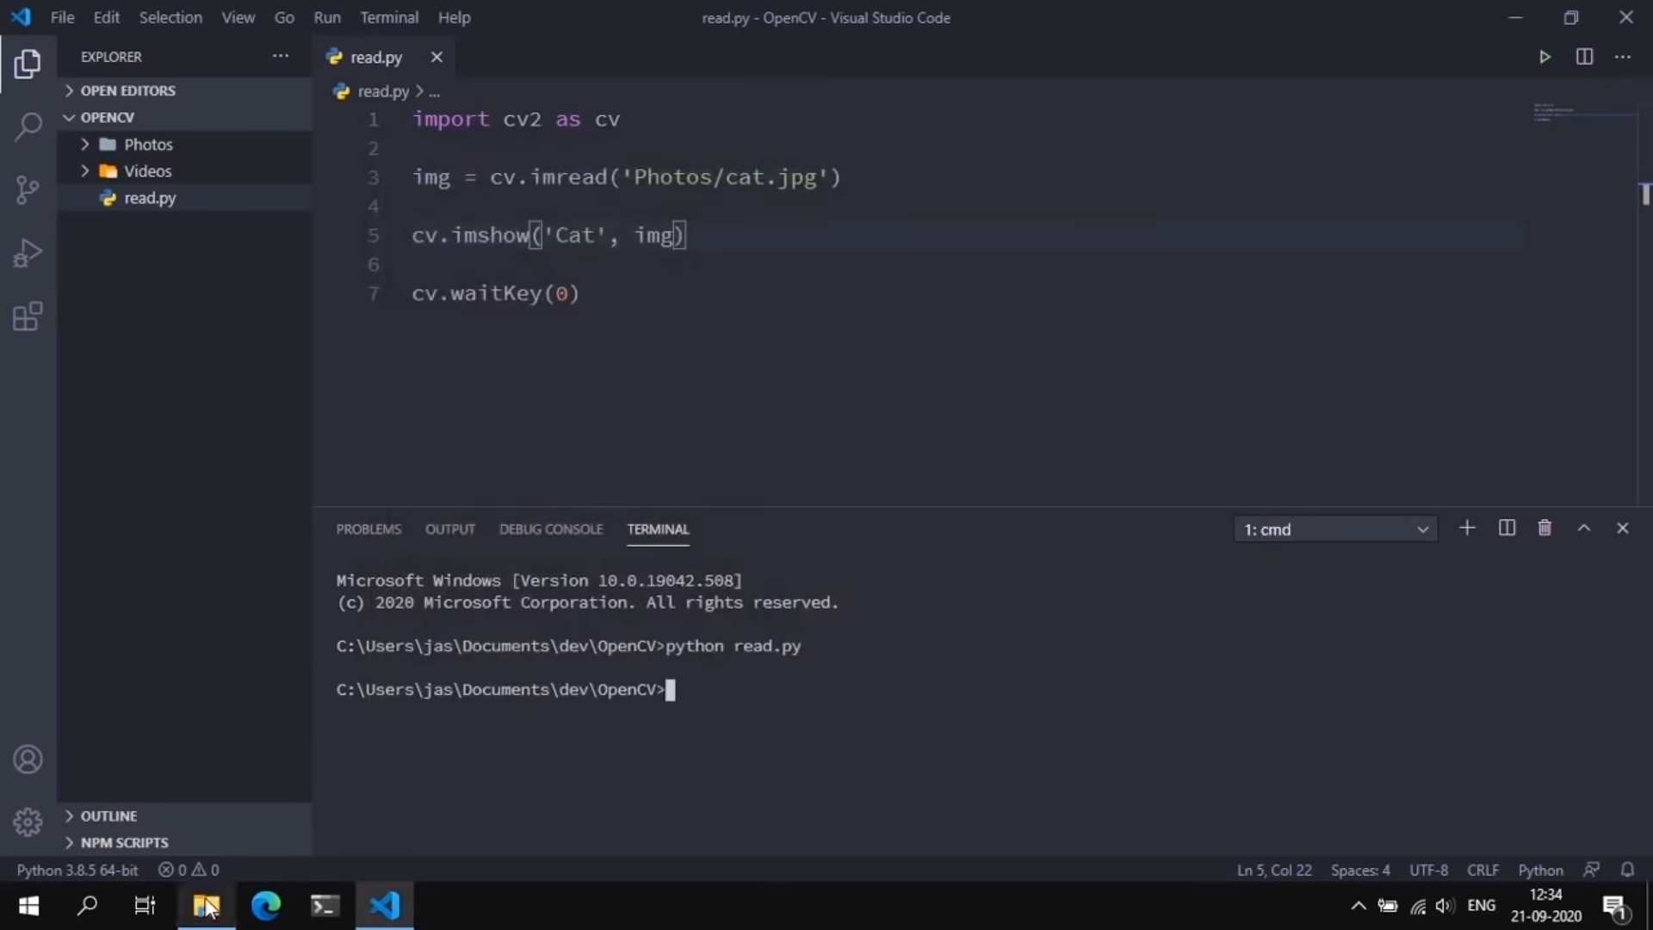The width and height of the screenshot is (1653, 930).
Task: Open the Terminal menu
Action: 388,17
